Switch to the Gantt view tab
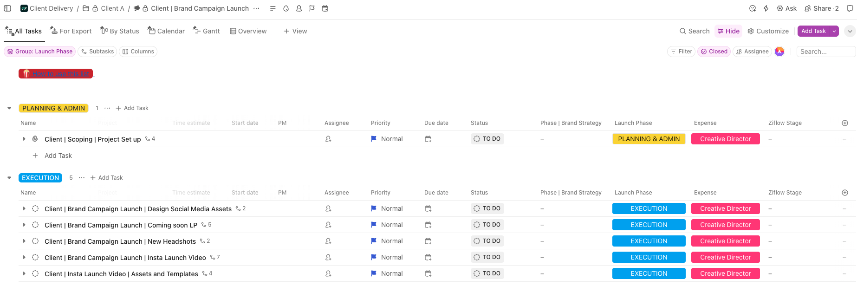857x286 pixels. (207, 31)
